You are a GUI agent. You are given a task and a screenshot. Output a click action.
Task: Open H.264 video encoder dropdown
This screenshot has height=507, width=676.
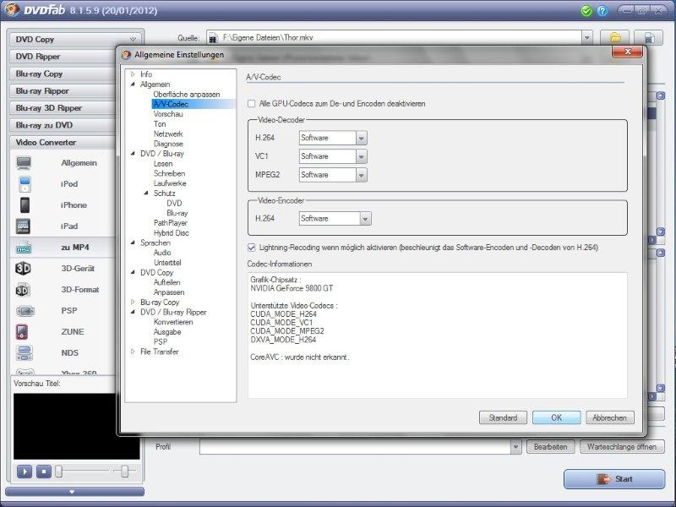(x=364, y=219)
